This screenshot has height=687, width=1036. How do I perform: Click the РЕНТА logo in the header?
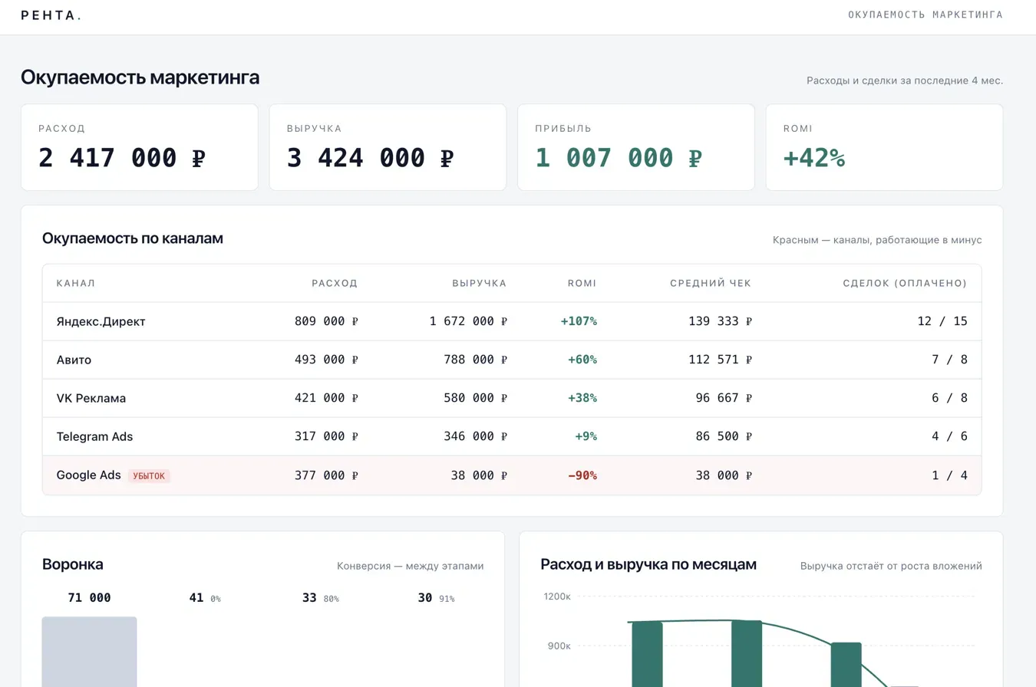51,15
